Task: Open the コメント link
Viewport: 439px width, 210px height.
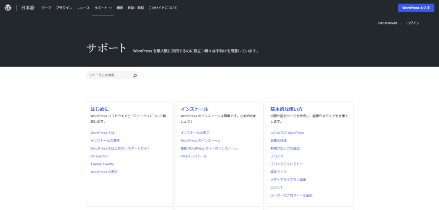Action: click(277, 187)
